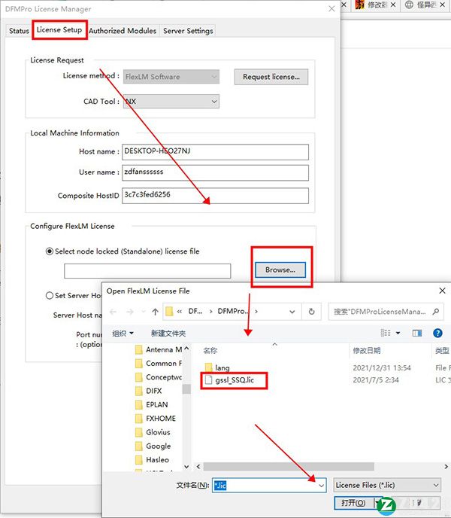Click the Composite HostID field

(215, 195)
